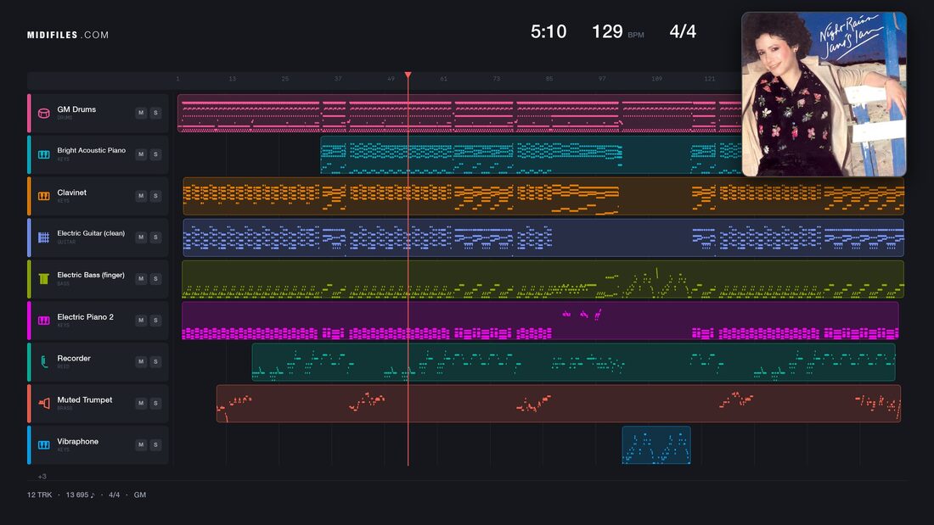Select the GM Drums track name
Image resolution: width=934 pixels, height=525 pixels.
[76, 109]
